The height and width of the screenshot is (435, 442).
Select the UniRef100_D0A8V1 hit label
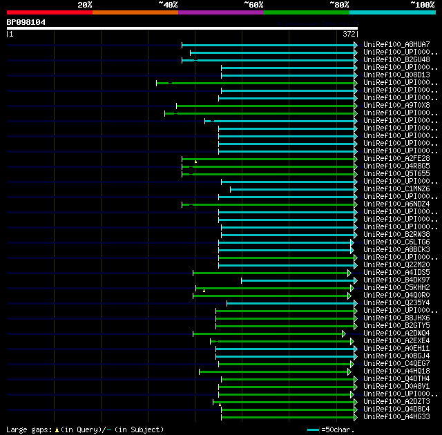[x=396, y=387]
